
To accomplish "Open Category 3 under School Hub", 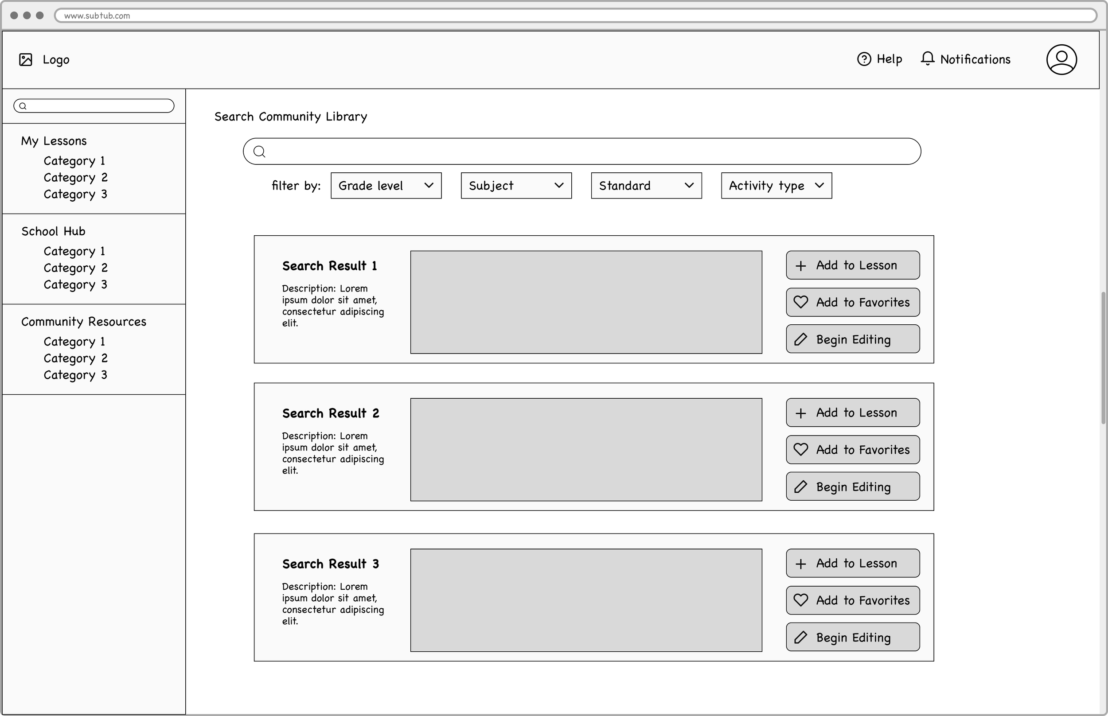I will pos(75,284).
